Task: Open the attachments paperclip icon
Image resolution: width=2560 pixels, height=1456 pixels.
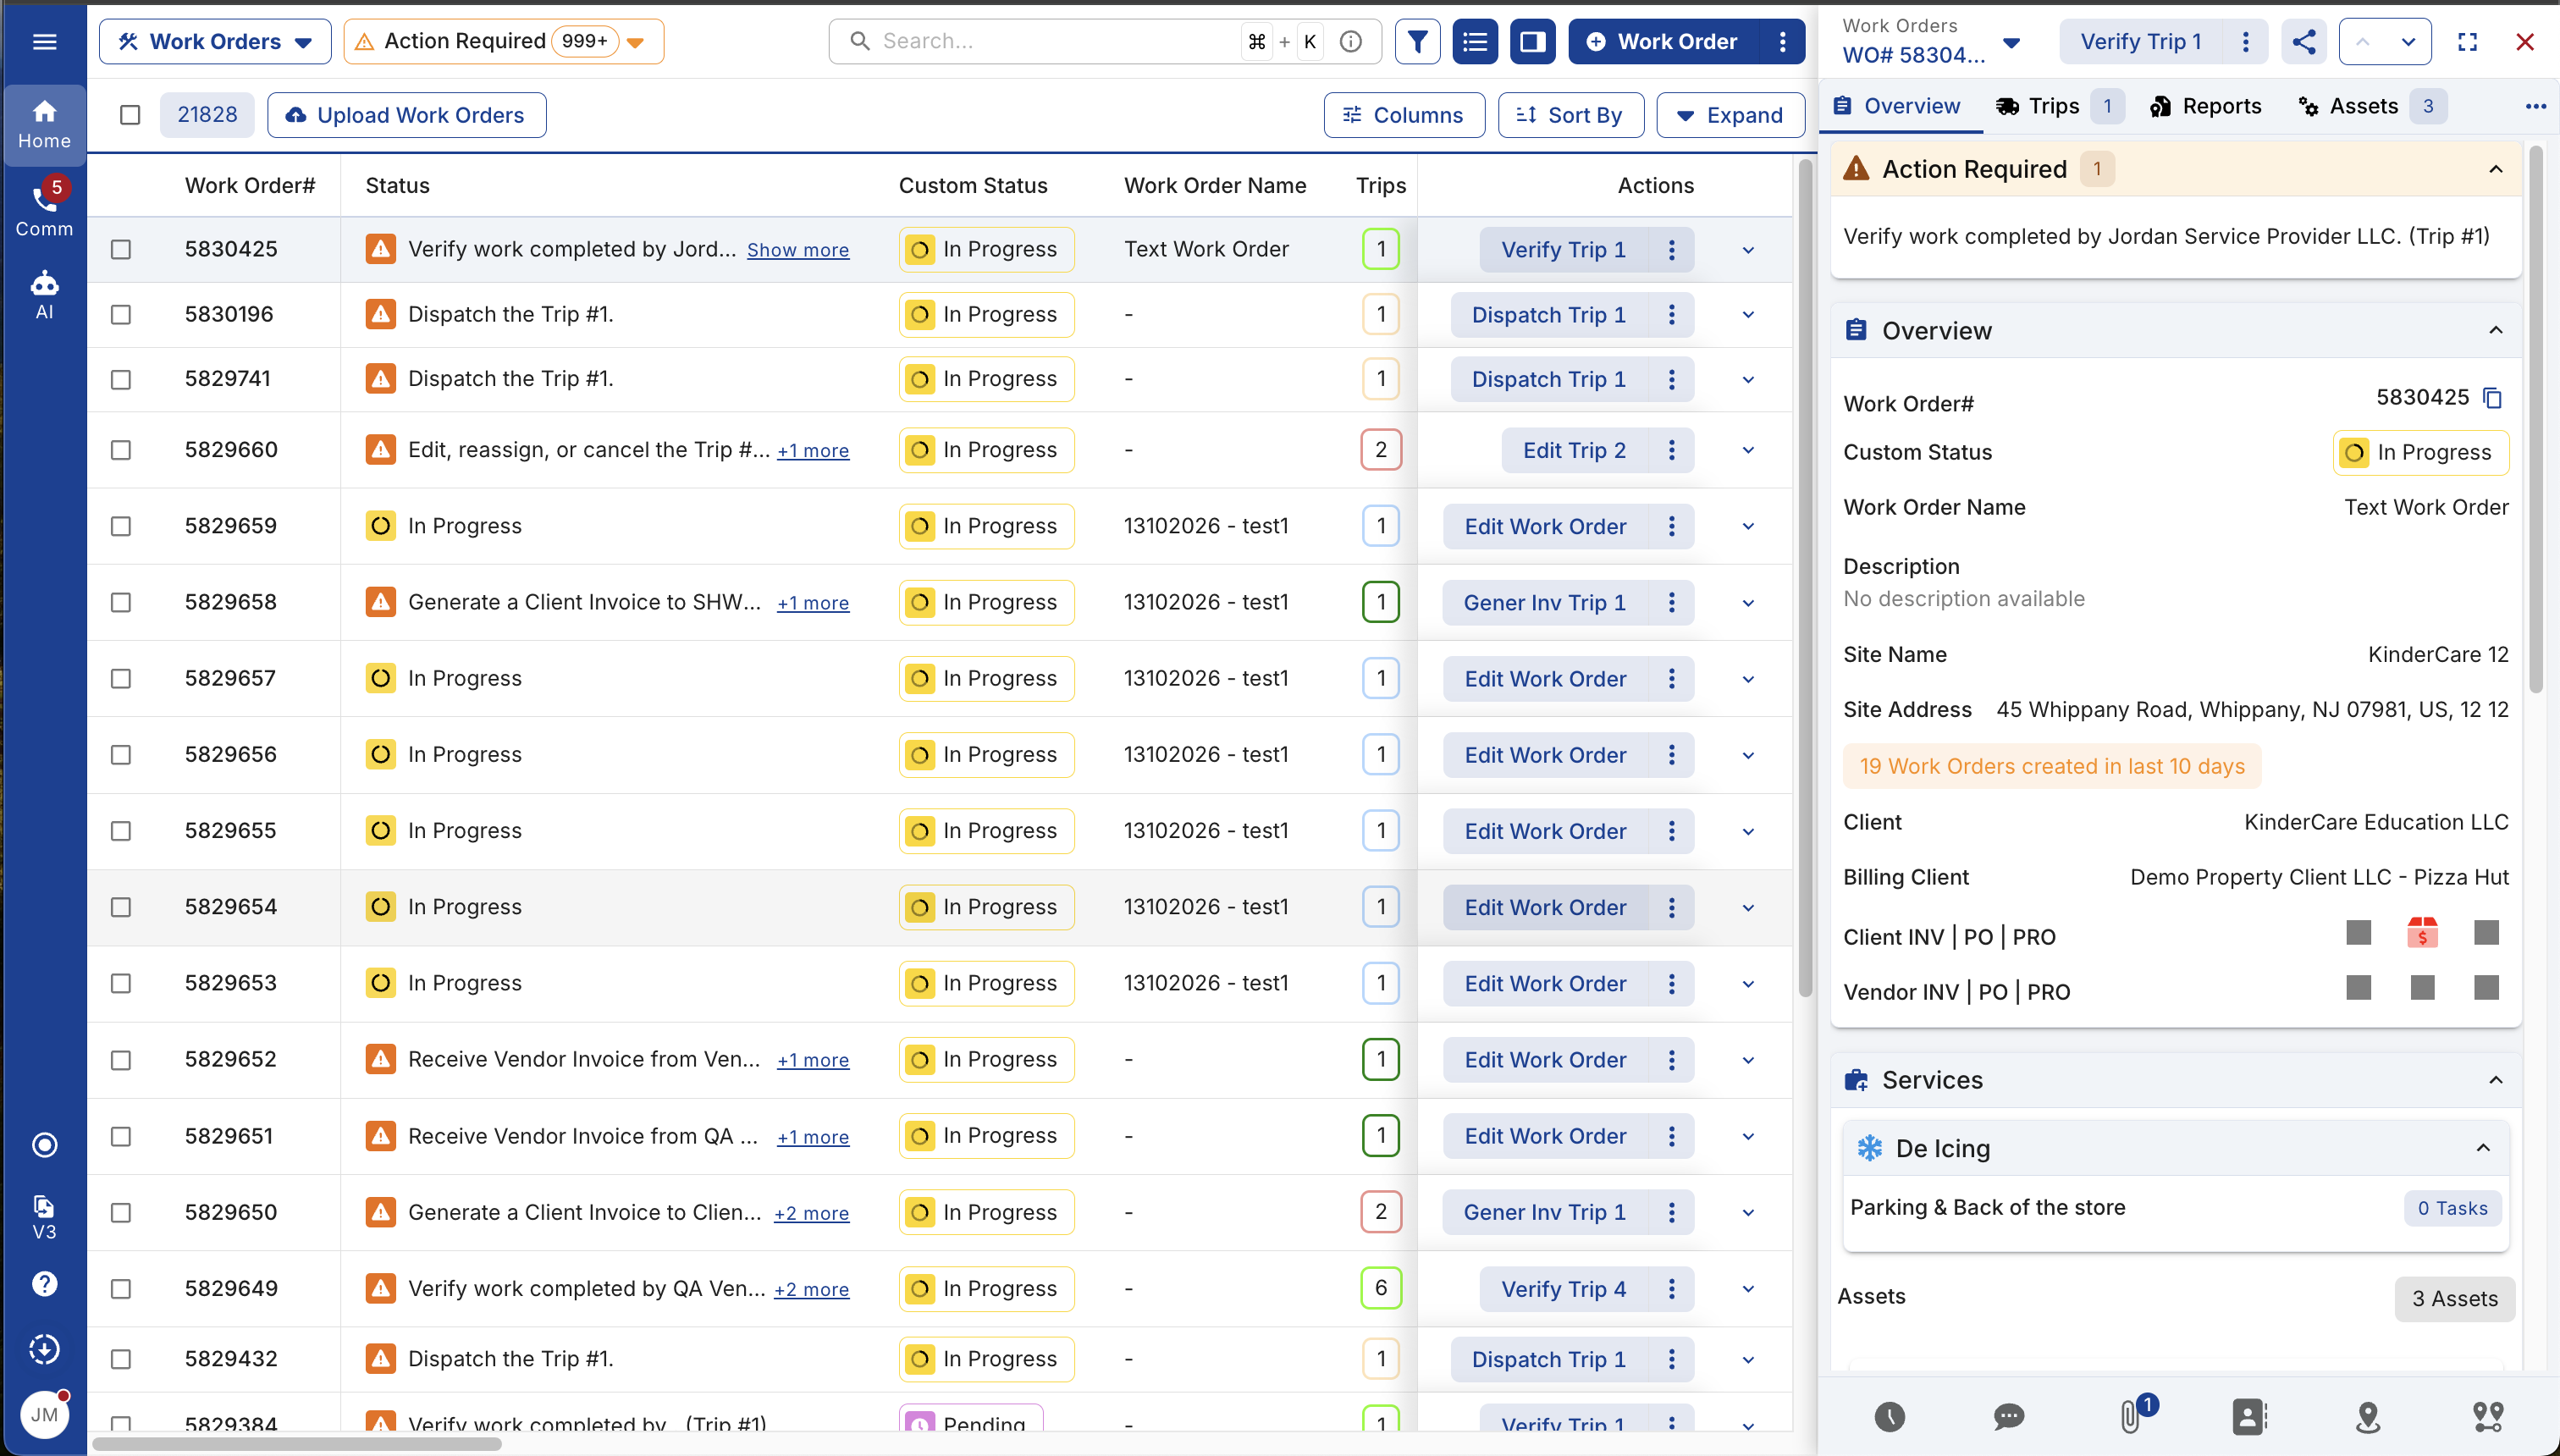Action: pyautogui.click(x=2130, y=1415)
